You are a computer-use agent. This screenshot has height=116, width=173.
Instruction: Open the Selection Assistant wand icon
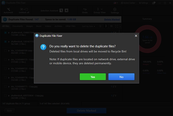click(61, 10)
